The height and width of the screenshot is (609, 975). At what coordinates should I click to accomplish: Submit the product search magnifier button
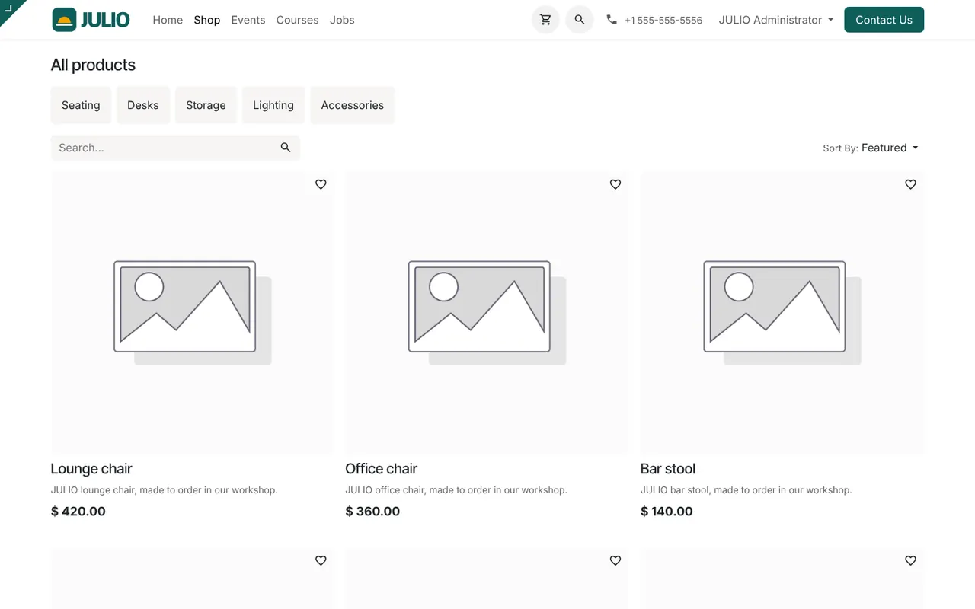(286, 148)
